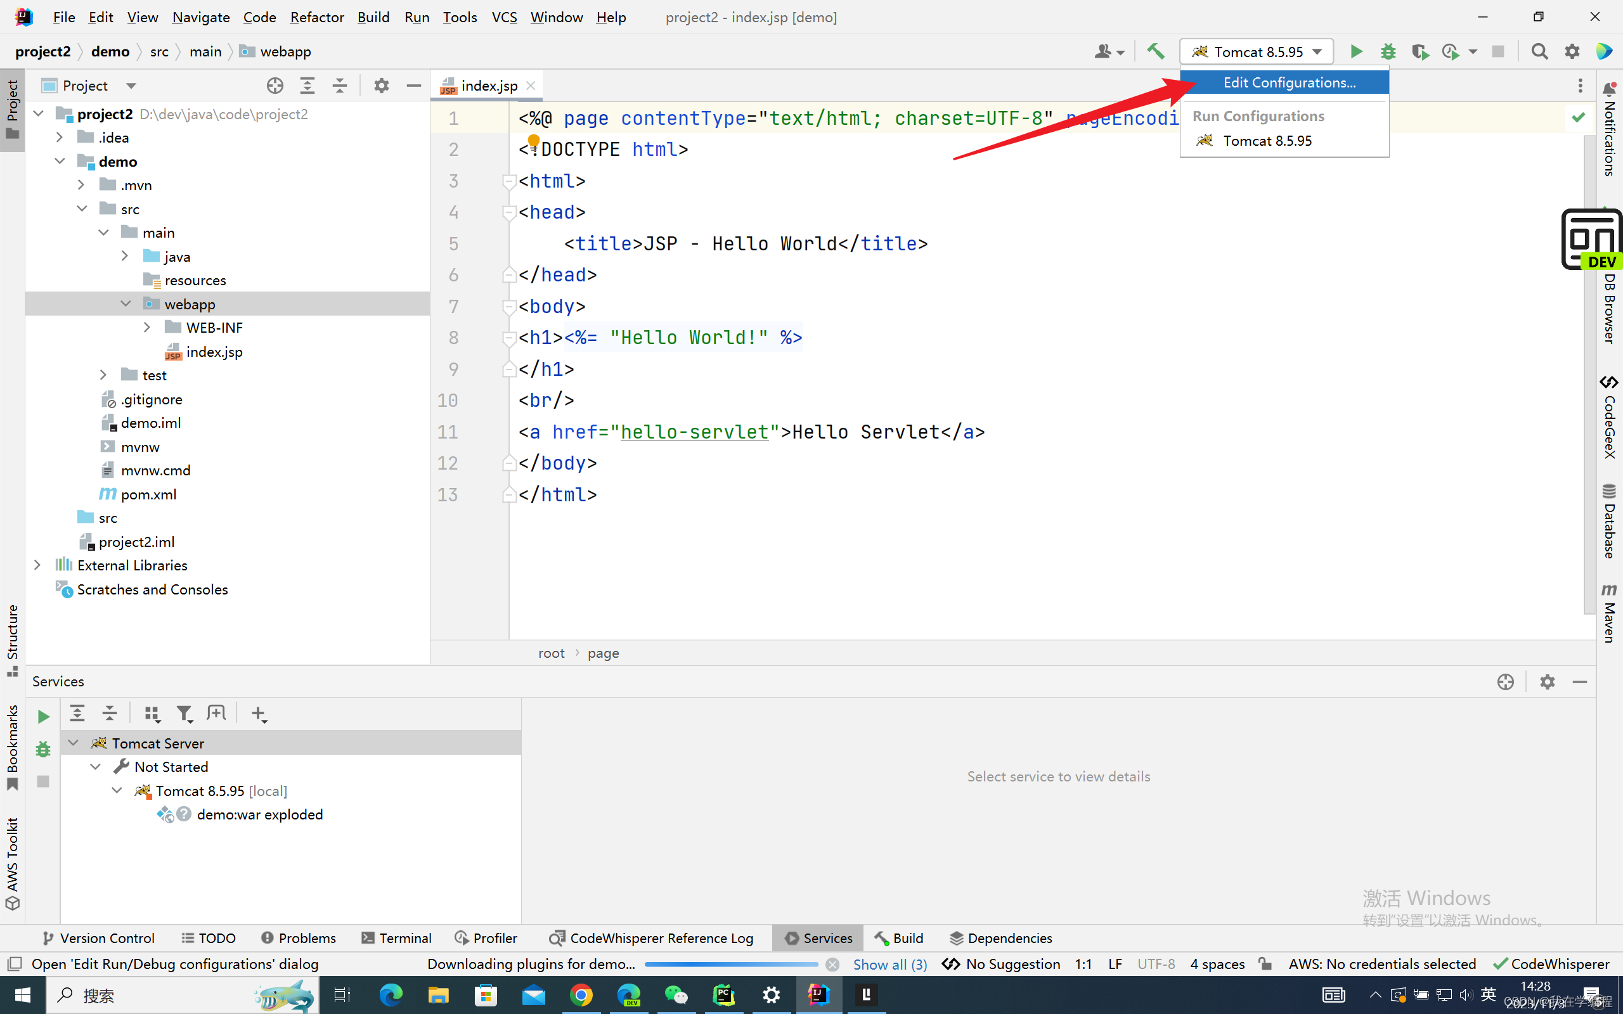
Task: Open the Refactor menu
Action: tap(316, 16)
